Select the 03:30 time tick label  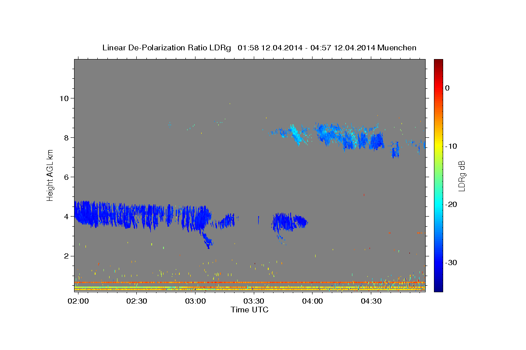coord(254,301)
